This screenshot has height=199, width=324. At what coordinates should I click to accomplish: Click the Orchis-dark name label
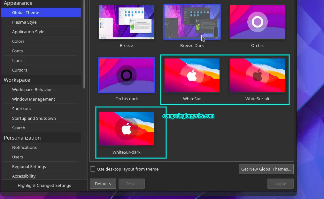(127, 99)
